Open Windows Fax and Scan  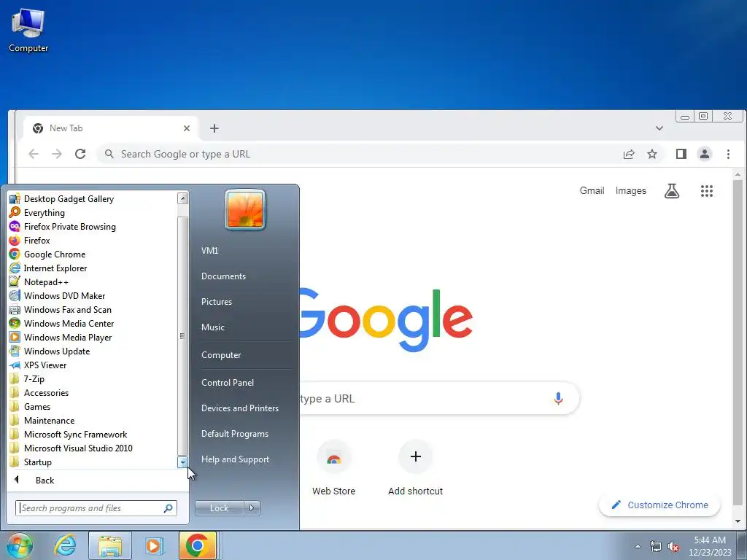coord(68,309)
